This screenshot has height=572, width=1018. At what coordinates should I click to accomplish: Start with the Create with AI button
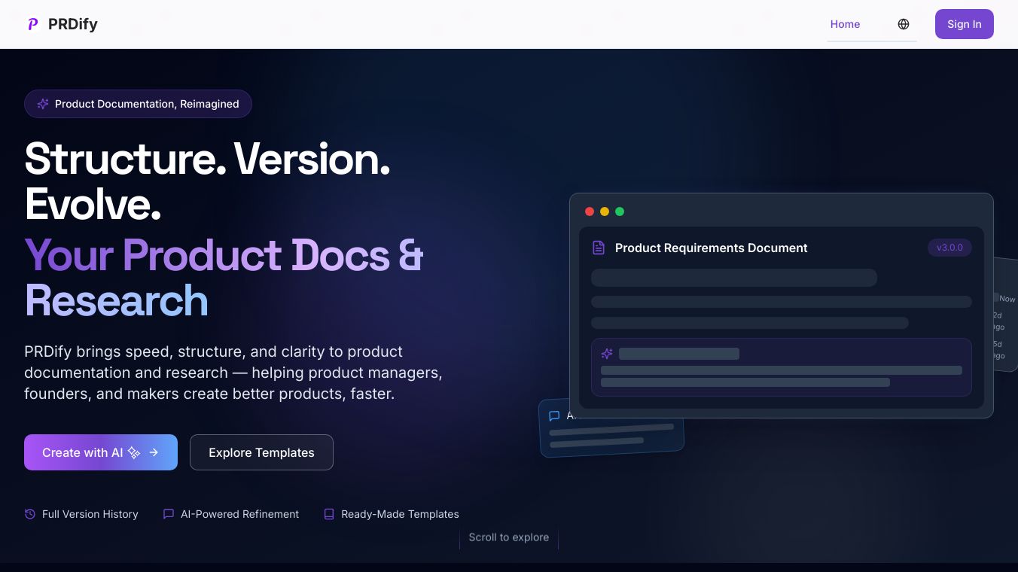tap(101, 452)
